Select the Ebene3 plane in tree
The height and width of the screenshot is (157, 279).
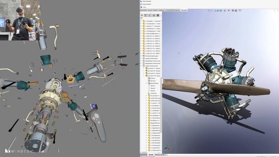point(153,91)
